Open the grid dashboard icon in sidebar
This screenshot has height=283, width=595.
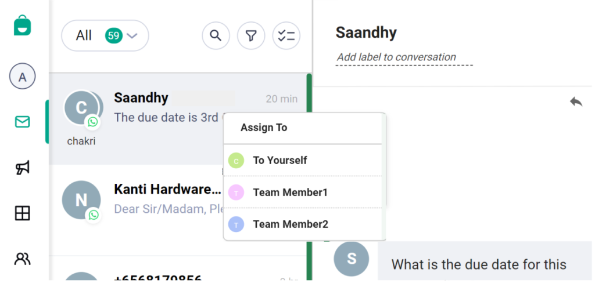[23, 213]
